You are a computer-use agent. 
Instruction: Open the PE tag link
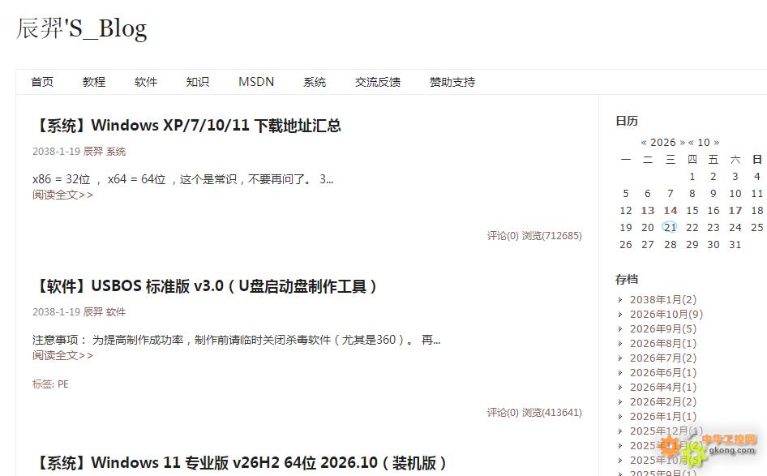[x=63, y=384]
